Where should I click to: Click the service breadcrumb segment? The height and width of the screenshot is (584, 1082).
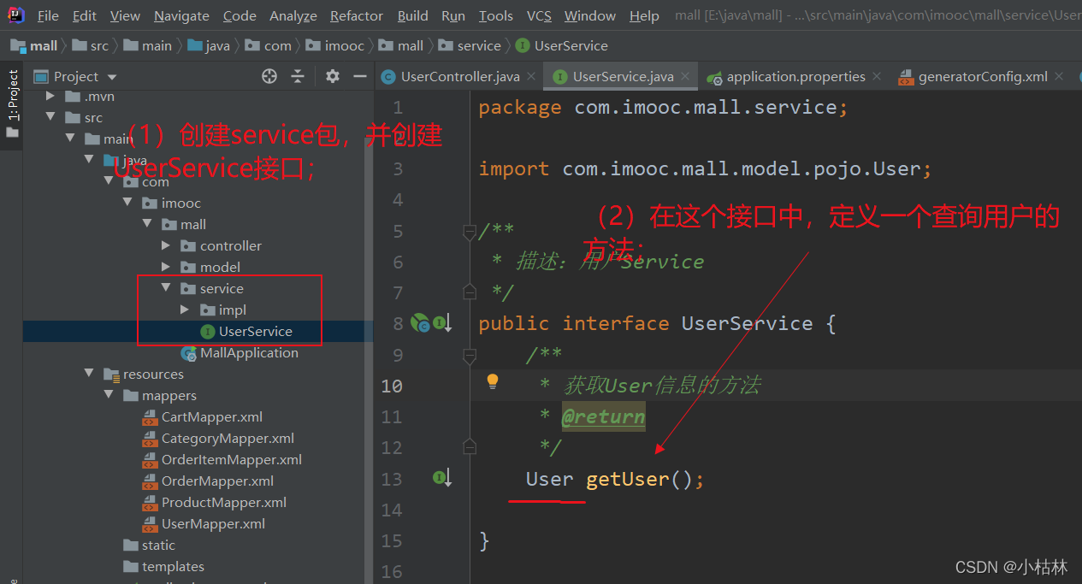coord(470,45)
